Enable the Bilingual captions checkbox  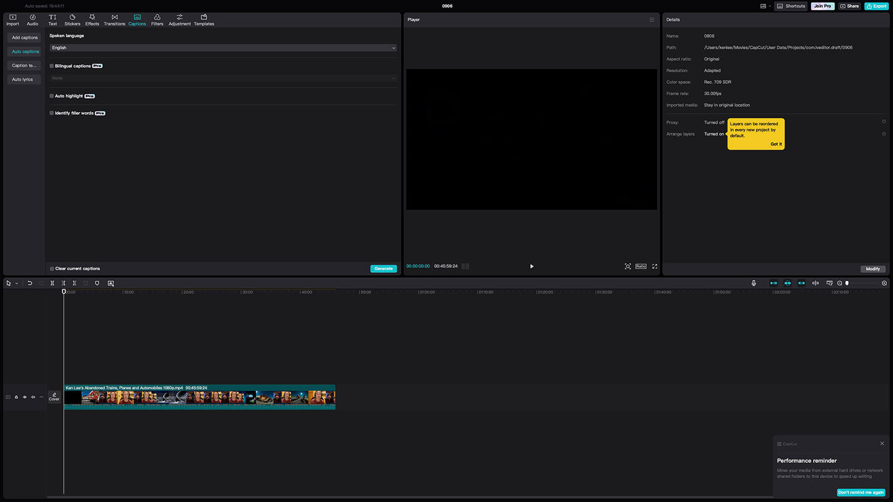[x=52, y=66]
